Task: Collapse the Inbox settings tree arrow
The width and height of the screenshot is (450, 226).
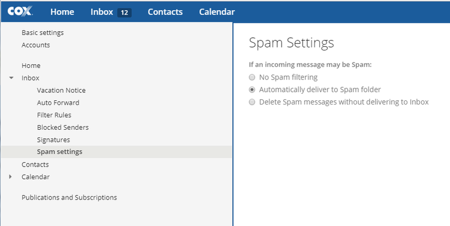Action: point(11,78)
